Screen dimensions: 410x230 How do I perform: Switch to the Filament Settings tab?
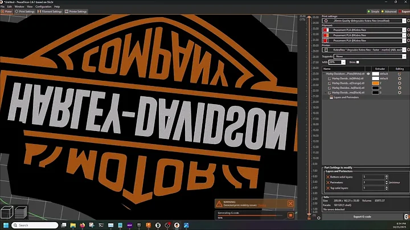coord(50,11)
